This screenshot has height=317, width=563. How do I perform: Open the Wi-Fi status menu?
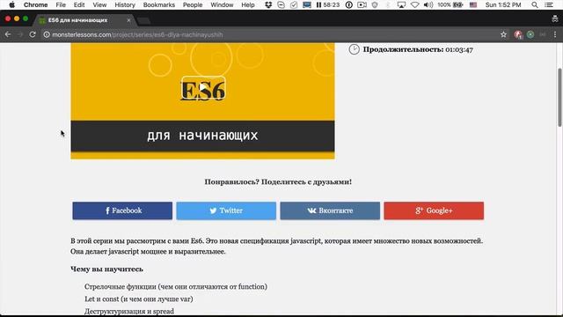tap(414, 4)
